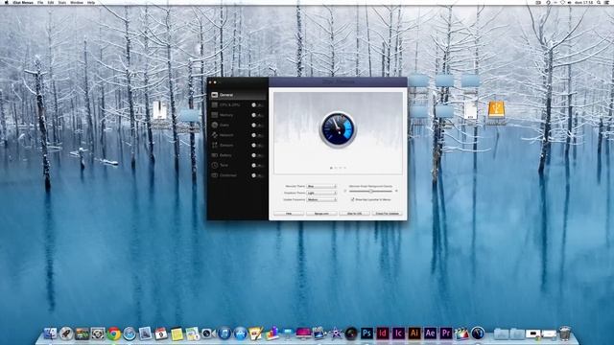Open the Stats menu
Image resolution: width=614 pixels, height=345 pixels.
(x=62, y=2)
